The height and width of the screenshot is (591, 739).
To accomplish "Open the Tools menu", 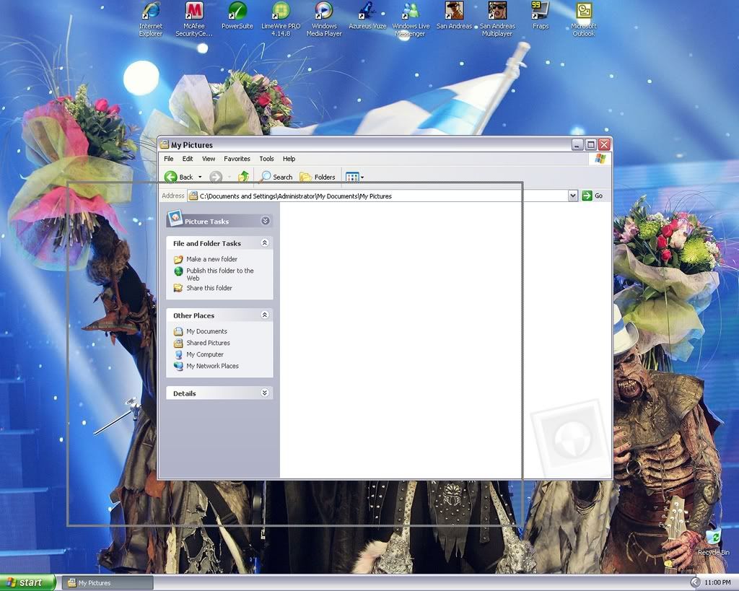I will pos(266,159).
